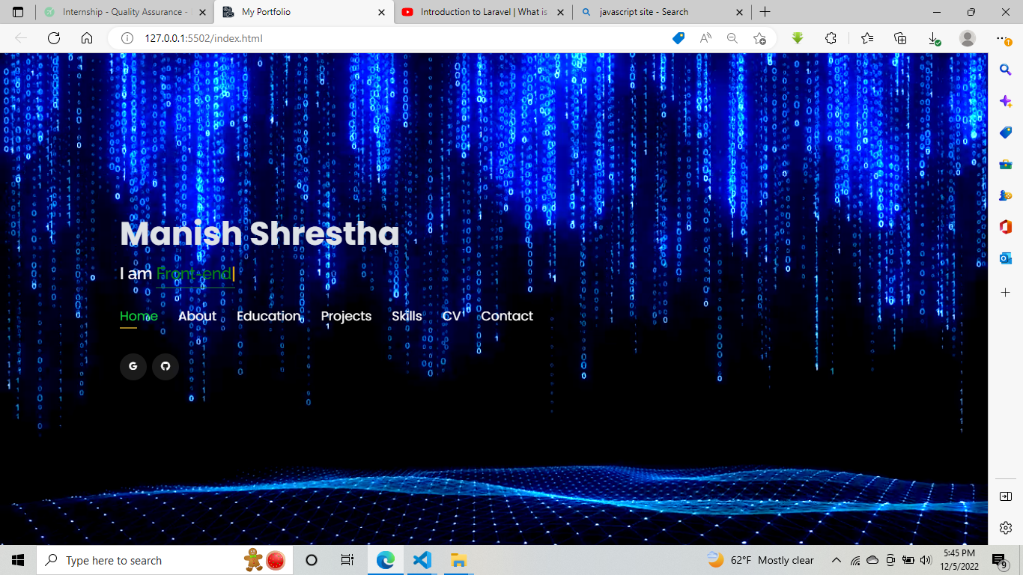Open the About navigation link
The width and height of the screenshot is (1023, 575).
(197, 316)
